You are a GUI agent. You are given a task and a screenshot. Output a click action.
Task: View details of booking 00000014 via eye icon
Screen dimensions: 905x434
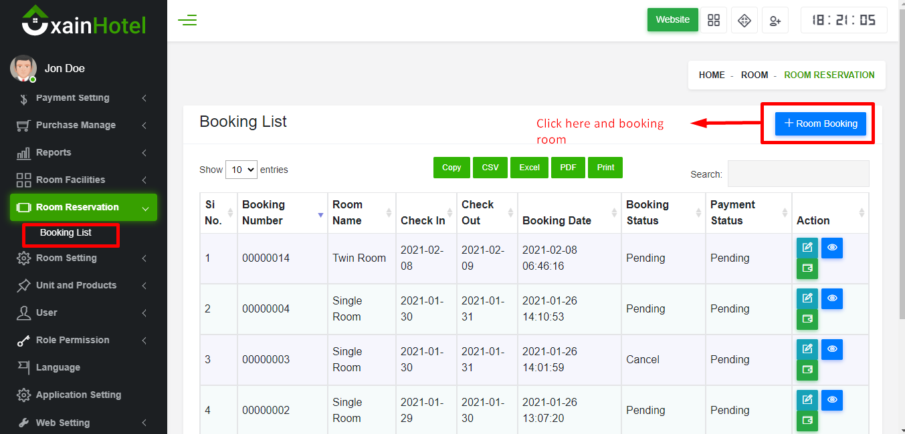coord(832,248)
